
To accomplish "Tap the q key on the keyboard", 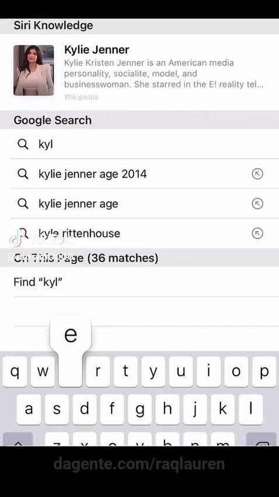I will point(15,371).
